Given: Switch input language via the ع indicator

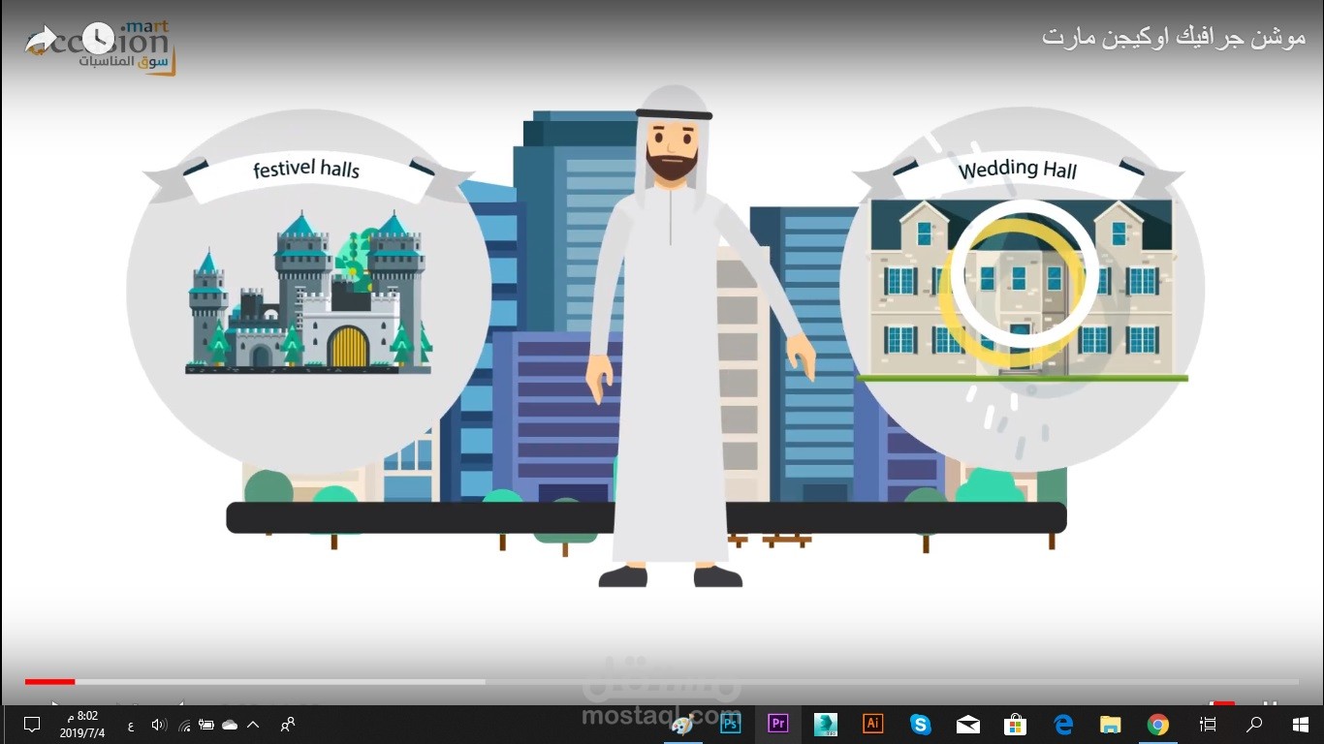Looking at the screenshot, I should (131, 724).
